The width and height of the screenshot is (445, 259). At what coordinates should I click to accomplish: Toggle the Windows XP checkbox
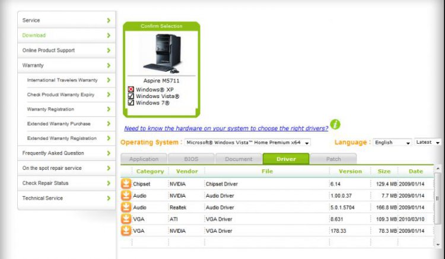click(131, 90)
